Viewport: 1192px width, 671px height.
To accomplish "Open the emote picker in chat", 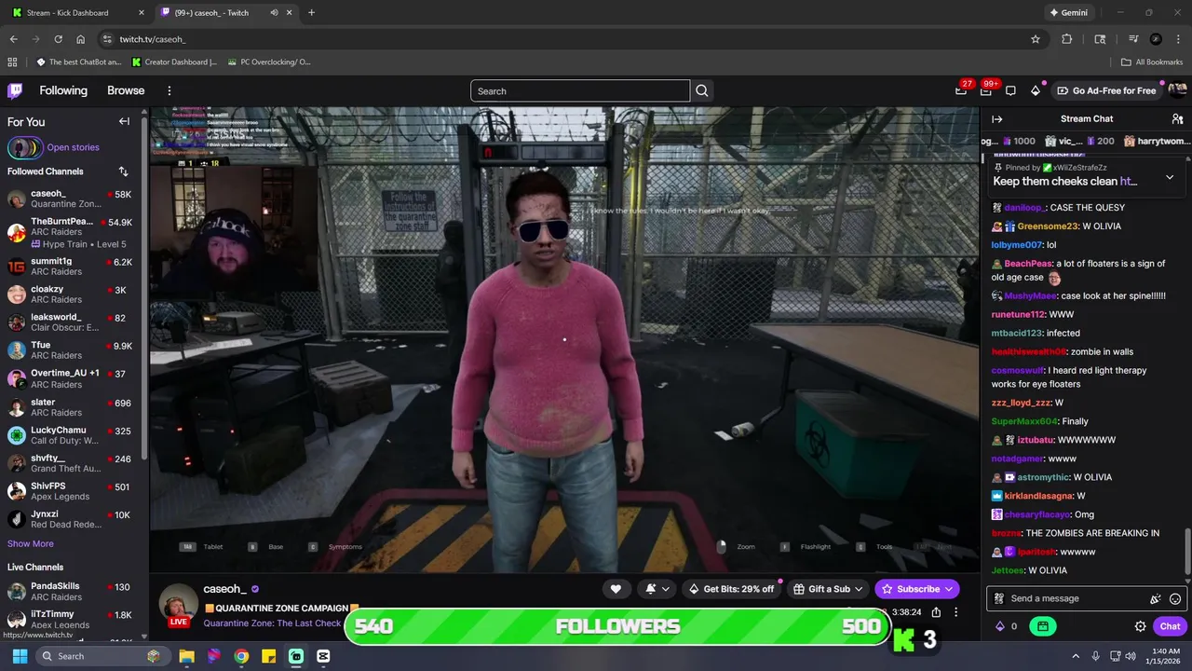I will (x=1175, y=598).
